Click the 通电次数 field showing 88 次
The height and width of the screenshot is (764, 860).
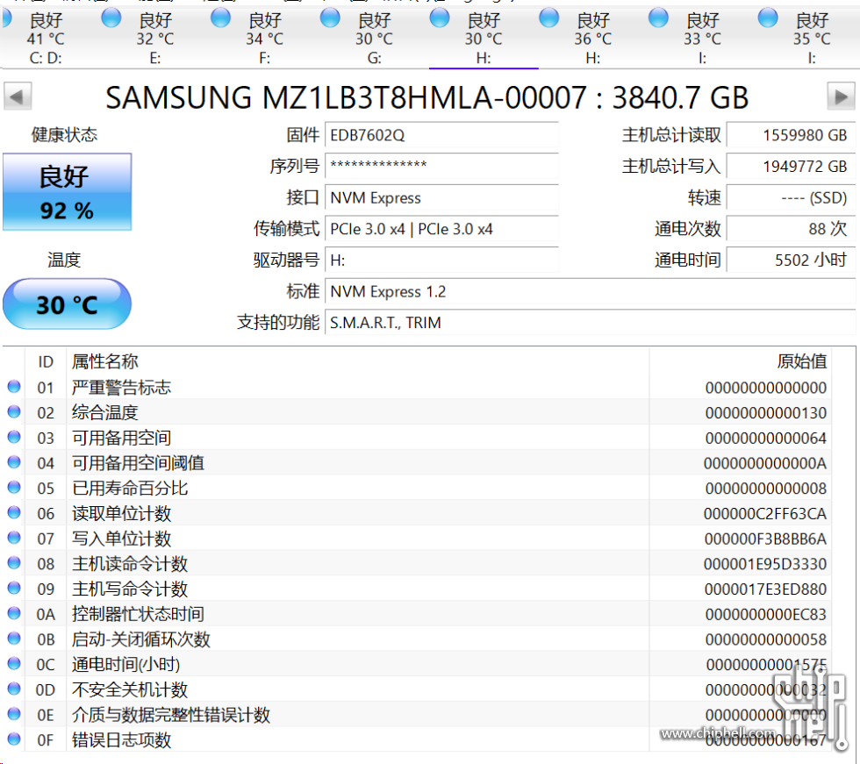[x=791, y=229]
